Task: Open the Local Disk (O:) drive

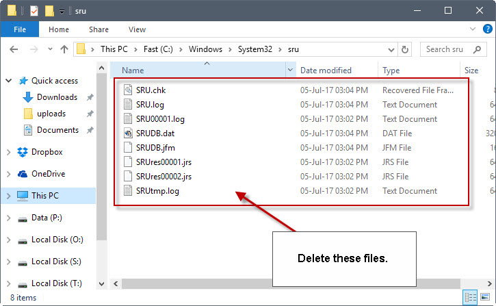Action: (57, 240)
